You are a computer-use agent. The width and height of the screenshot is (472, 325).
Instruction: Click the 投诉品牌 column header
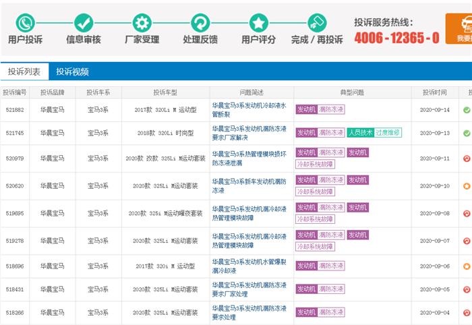[x=53, y=92]
